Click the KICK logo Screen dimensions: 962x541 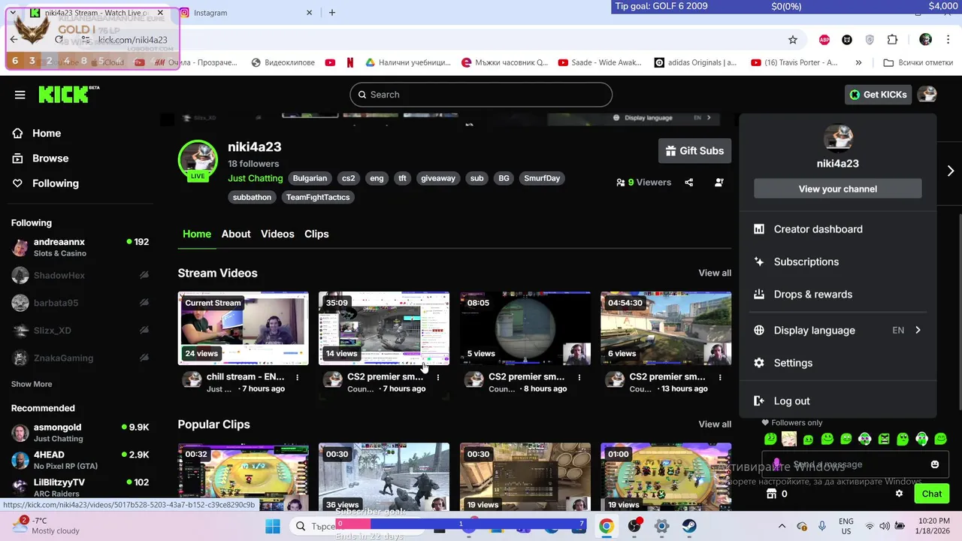click(x=68, y=94)
